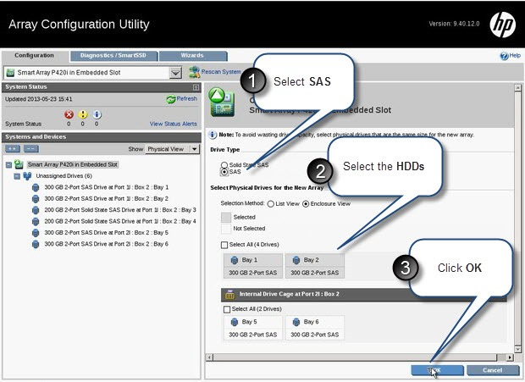The width and height of the screenshot is (525, 382).
Task: Select the Solid State SAS radio button
Action: pyautogui.click(x=224, y=164)
